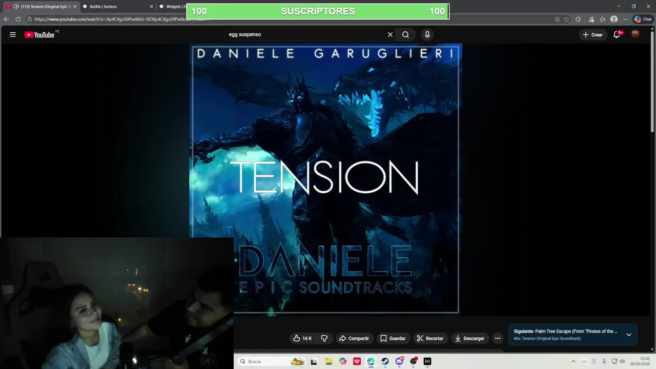
Task: Close the BotRix Sorteos tab
Action: tap(151, 7)
